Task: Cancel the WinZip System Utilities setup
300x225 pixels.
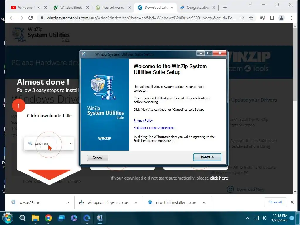Action: click(98, 158)
